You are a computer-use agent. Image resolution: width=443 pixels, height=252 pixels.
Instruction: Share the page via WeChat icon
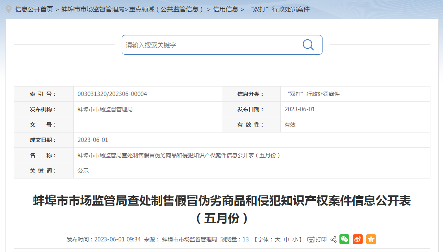(x=344, y=239)
